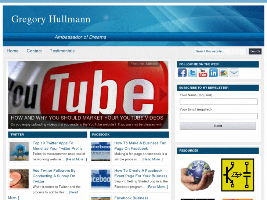Click the Facebook screenshot thumbnail of Fan Page article
Image resolution: width=267 pixels, height=200 pixels.
(101, 151)
